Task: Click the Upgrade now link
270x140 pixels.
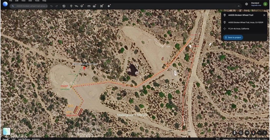Action: coord(256,5)
